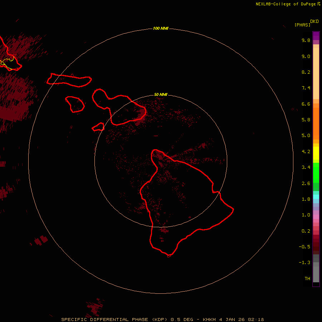This screenshot has height=322, width=322.
Task: Click the SPECIFIC DIFFERENTIAL PHASE (KDP) caption text
Action: click(115, 319)
